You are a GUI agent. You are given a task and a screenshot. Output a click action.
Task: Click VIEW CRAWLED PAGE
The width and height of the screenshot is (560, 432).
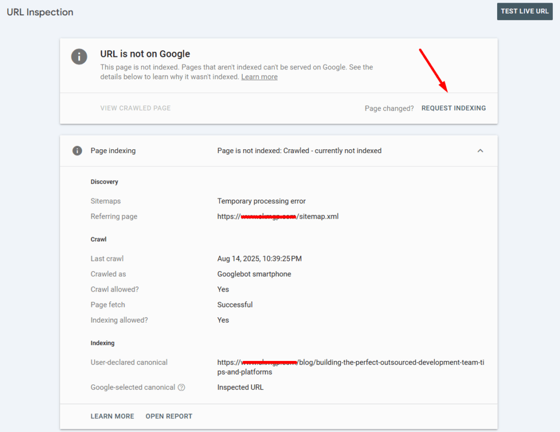[135, 108]
